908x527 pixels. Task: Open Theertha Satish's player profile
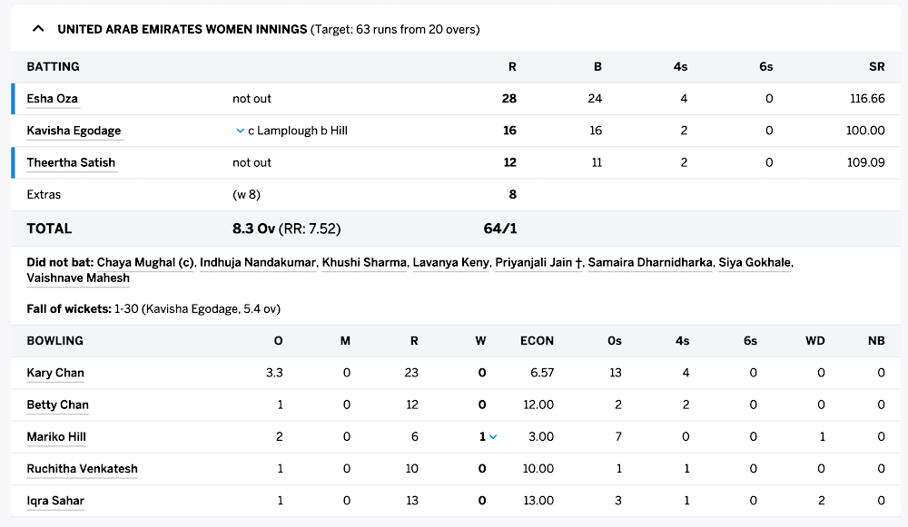click(x=71, y=162)
